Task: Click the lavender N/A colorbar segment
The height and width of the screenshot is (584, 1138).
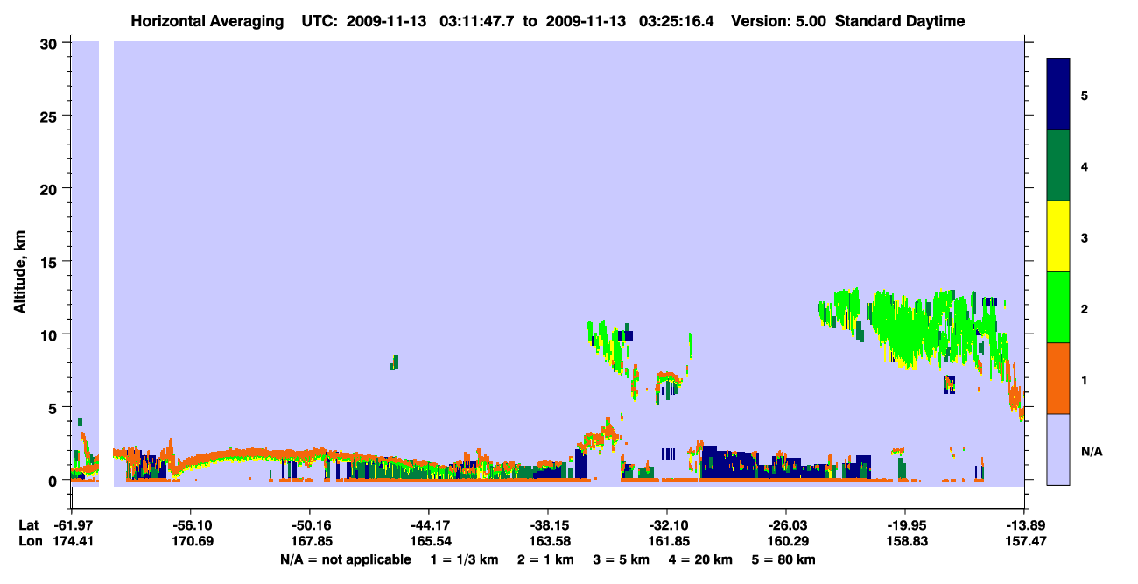Action: [x=1058, y=449]
